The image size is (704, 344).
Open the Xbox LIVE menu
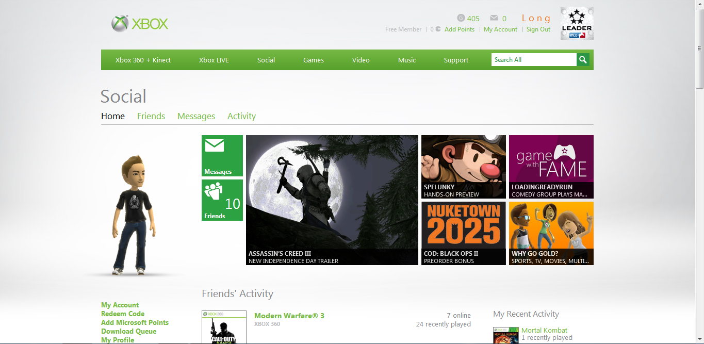pos(214,60)
